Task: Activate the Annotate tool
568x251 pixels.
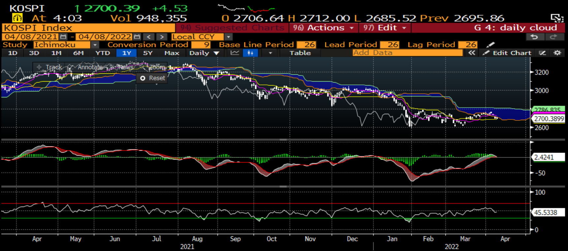Action: 86,67
